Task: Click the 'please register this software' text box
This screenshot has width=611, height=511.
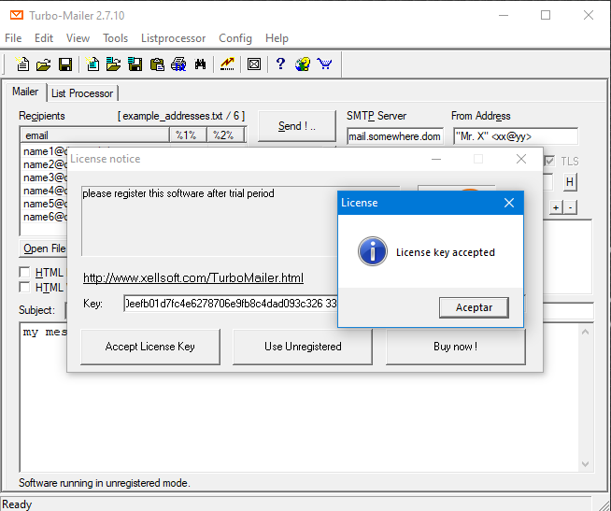Action: coord(209,220)
